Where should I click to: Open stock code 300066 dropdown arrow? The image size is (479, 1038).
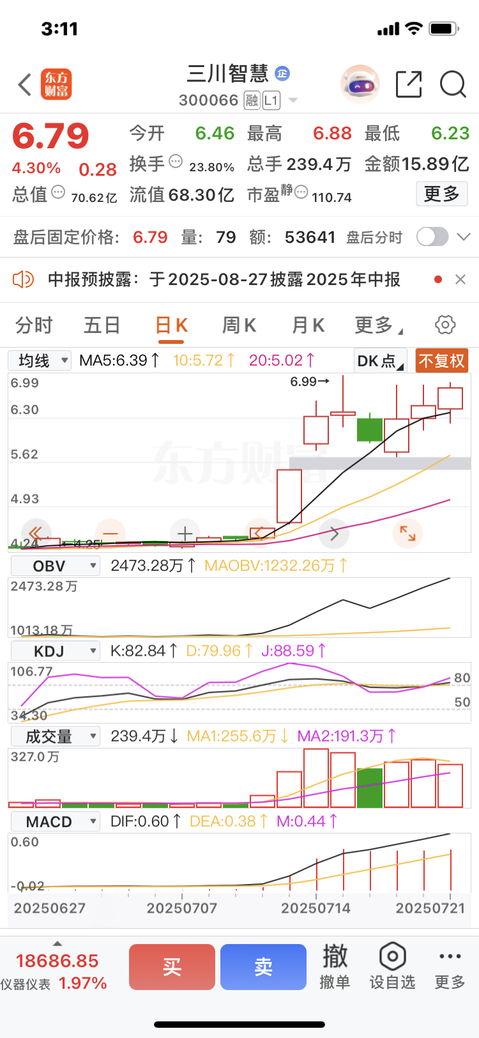click(293, 100)
